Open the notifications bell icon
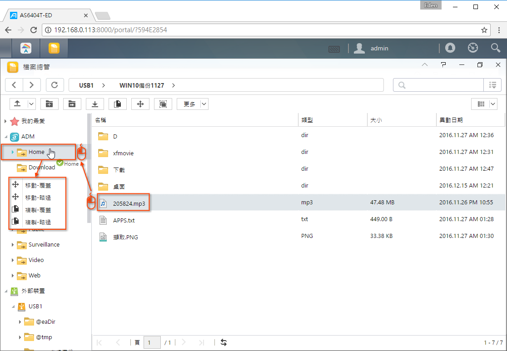 tap(450, 48)
